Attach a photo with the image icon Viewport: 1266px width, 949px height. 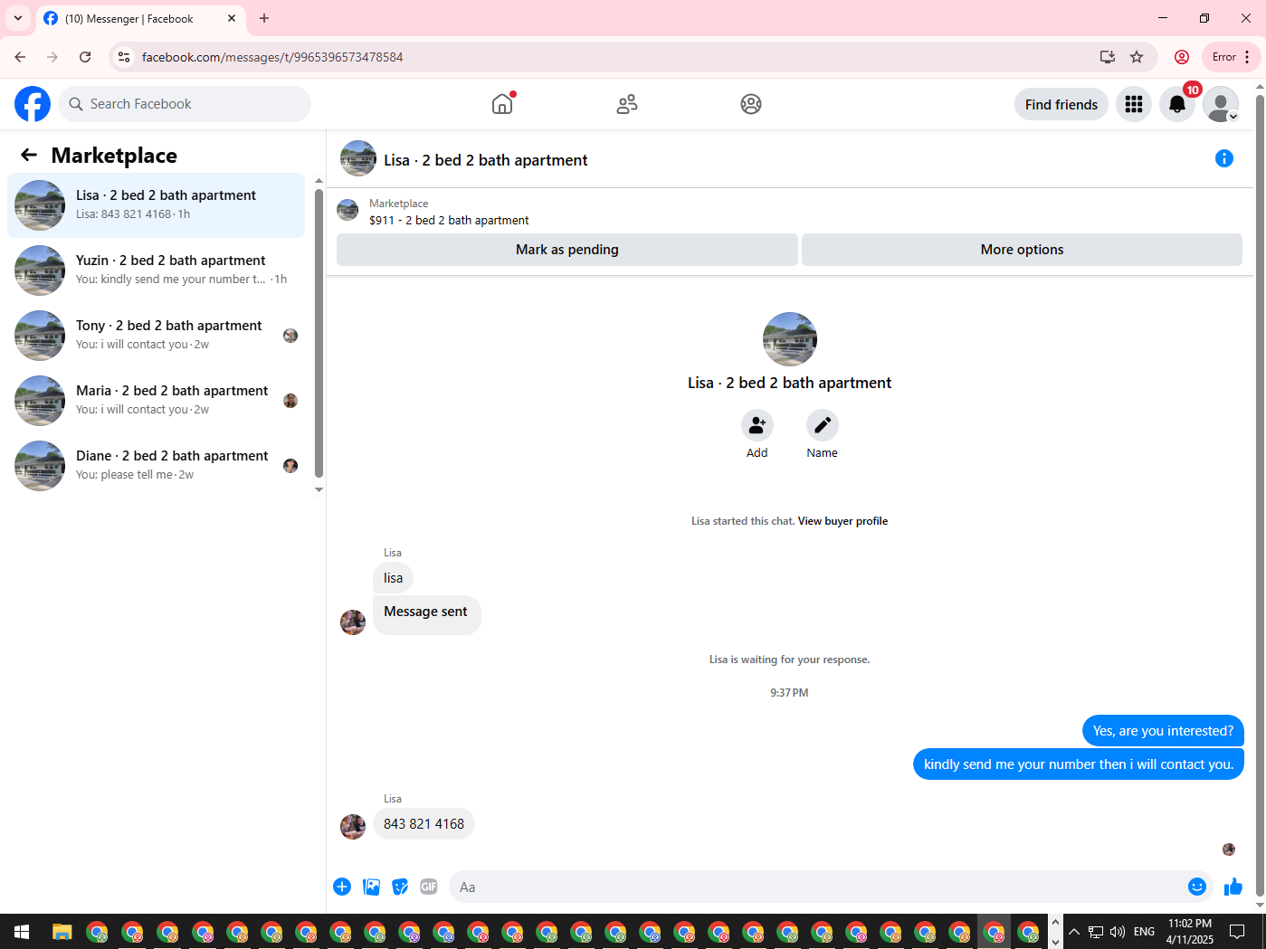[x=371, y=887]
